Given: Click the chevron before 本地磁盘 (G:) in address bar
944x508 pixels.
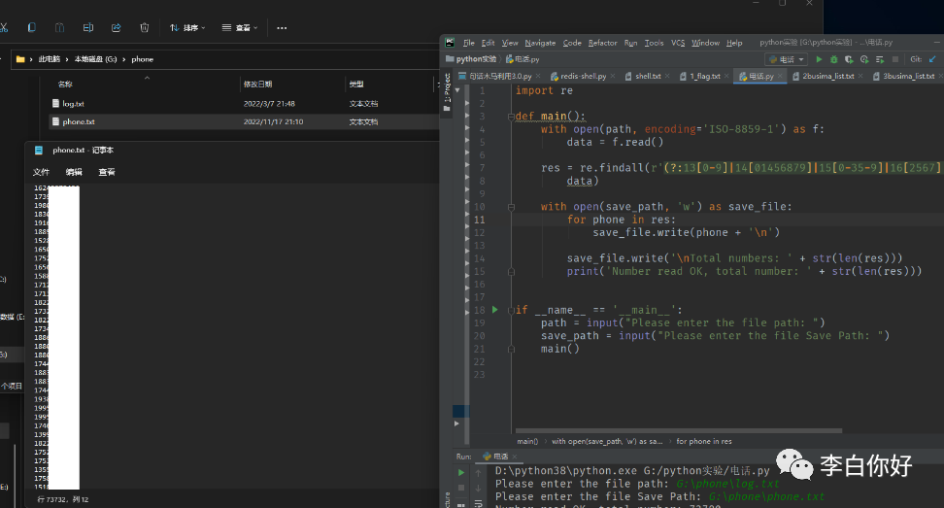Looking at the screenshot, I should 67,59.
